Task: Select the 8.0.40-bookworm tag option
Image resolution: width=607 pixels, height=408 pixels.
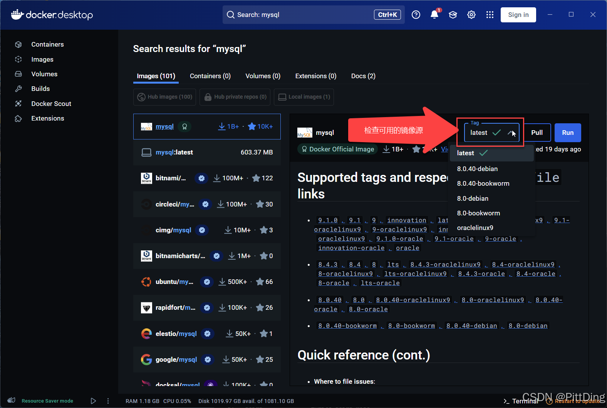Action: [x=492, y=183]
